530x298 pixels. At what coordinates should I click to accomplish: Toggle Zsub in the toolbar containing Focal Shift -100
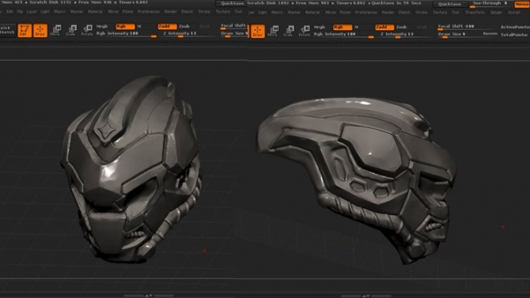coord(401,27)
